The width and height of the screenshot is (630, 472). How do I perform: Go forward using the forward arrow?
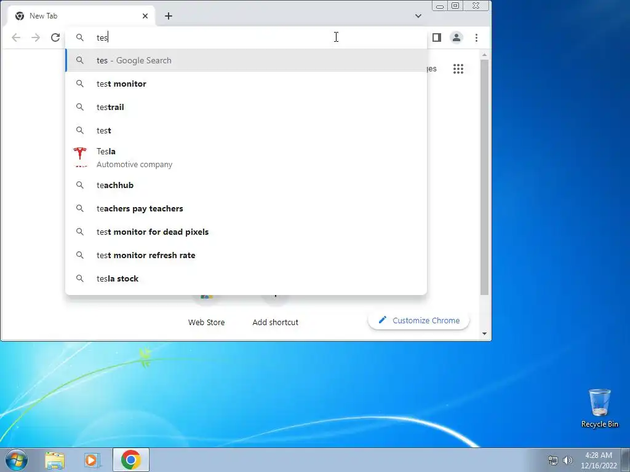36,37
